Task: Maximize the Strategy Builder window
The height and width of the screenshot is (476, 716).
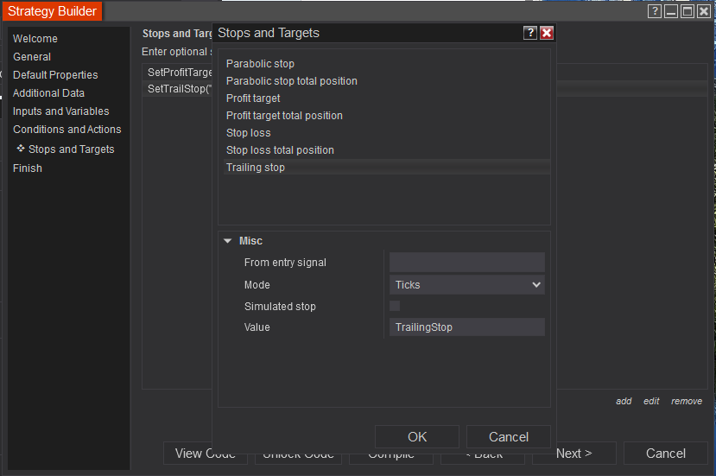Action: (x=687, y=11)
